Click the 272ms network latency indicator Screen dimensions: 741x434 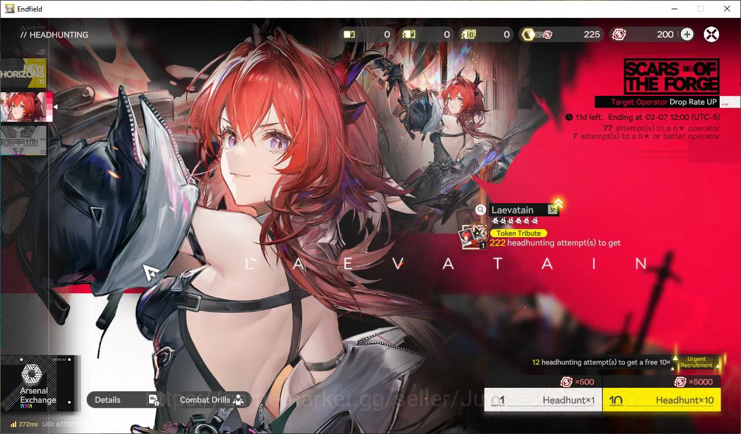24,424
